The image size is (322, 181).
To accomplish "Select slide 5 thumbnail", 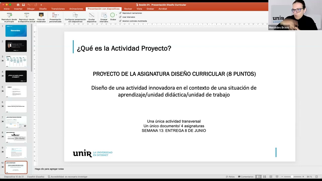I will [x=16, y=92].
